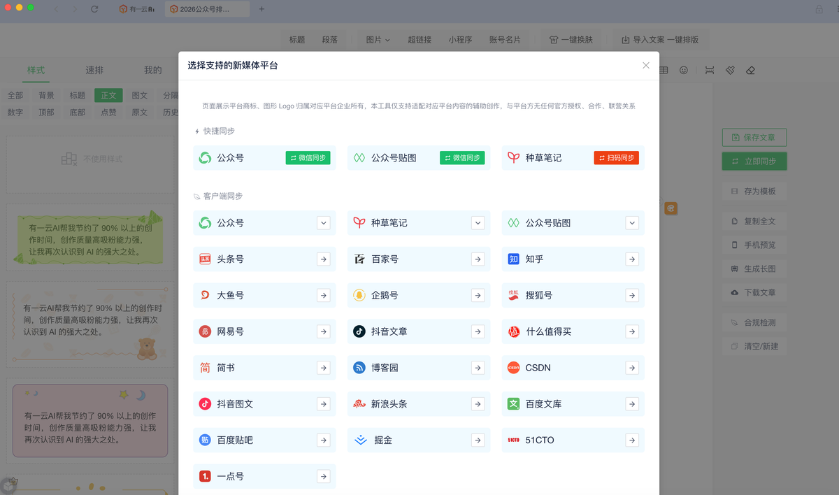Click the 博客园 arrow icon
The image size is (839, 495).
click(478, 367)
